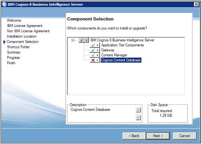
Task: Collapse the IBM Cognos 8 server tree node
Action: [x=73, y=40]
